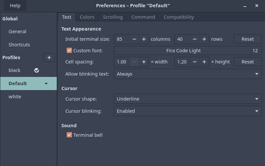Increase the initial terminal rows value
This screenshot has width=265, height=166.
coord(204,39)
